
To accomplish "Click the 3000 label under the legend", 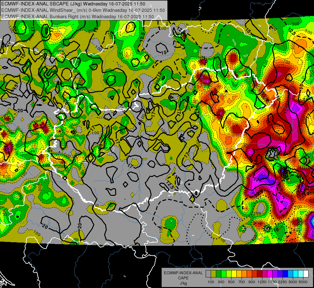I will [x=293, y=282].
